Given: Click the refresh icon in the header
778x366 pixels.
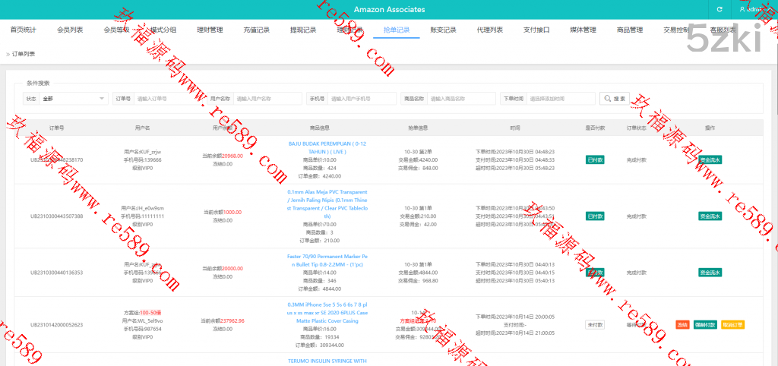Looking at the screenshot, I should tap(719, 9).
